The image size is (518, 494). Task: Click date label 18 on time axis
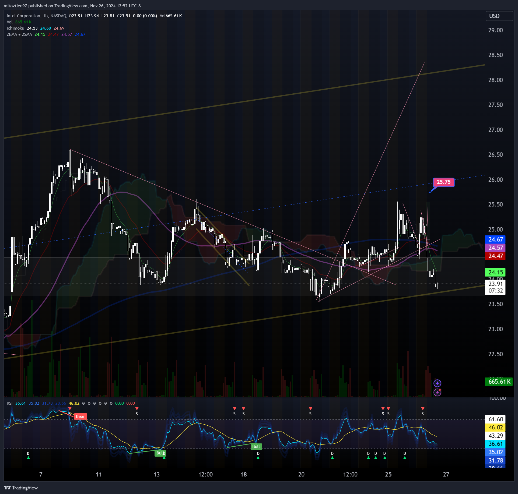click(244, 474)
